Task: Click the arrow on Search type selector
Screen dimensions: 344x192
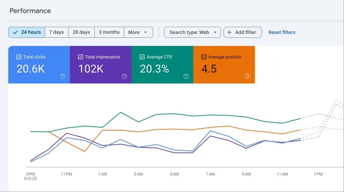Action: click(x=215, y=32)
